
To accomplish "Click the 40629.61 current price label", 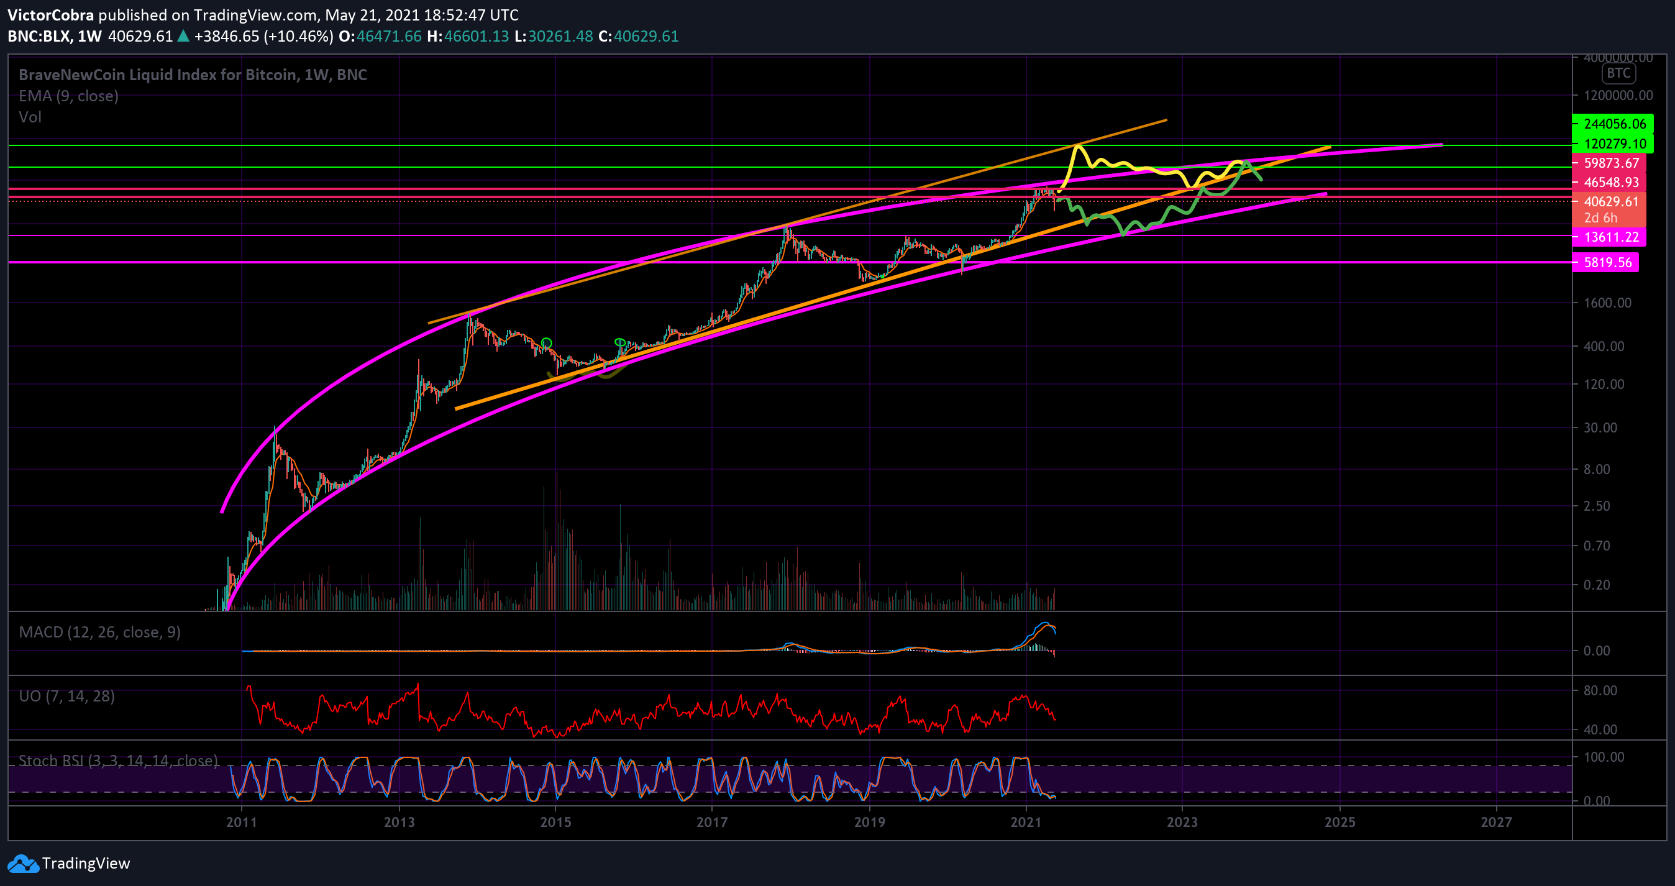I will pyautogui.click(x=1610, y=201).
